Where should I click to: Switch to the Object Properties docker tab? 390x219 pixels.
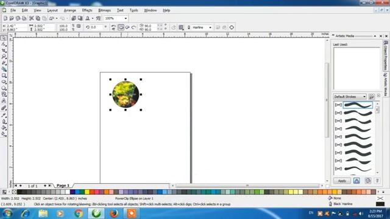click(x=385, y=55)
